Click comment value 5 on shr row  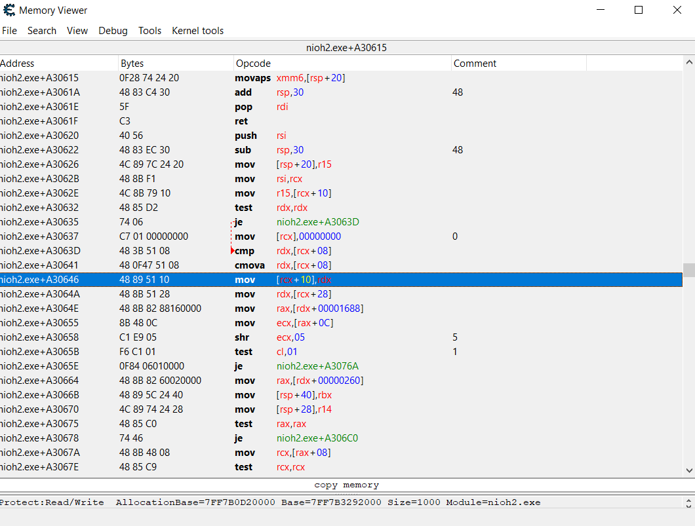pyautogui.click(x=455, y=337)
